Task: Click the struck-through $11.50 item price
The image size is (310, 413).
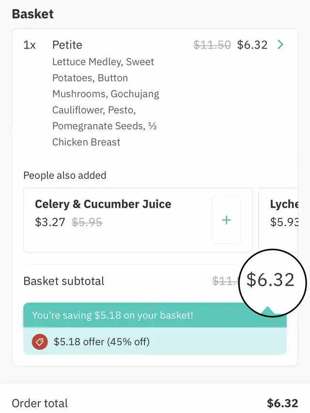Action: point(212,45)
